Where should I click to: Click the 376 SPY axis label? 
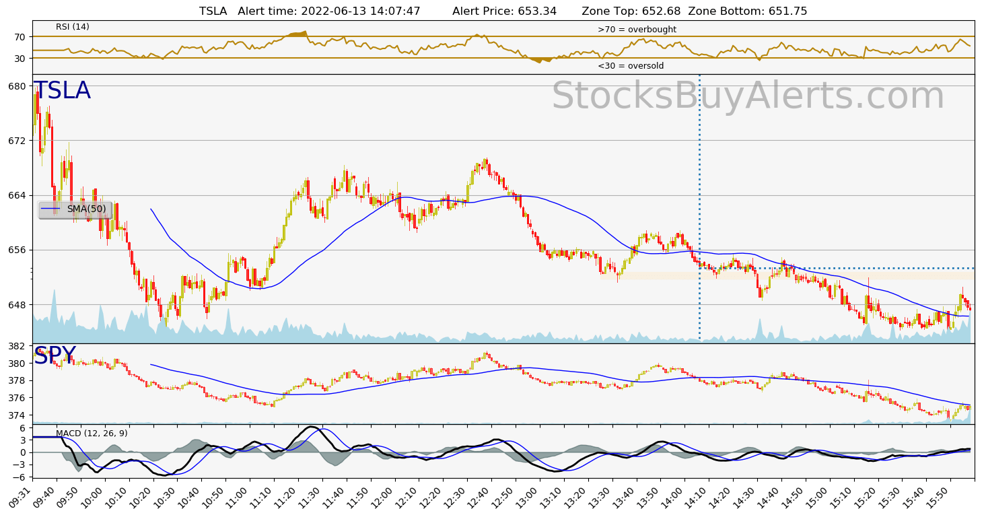(17, 398)
